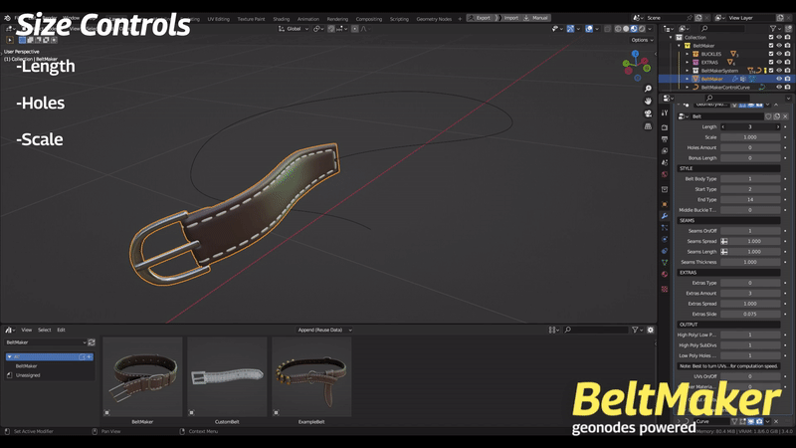
Task: Open the Modifier properties wrench tab
Action: click(665, 216)
